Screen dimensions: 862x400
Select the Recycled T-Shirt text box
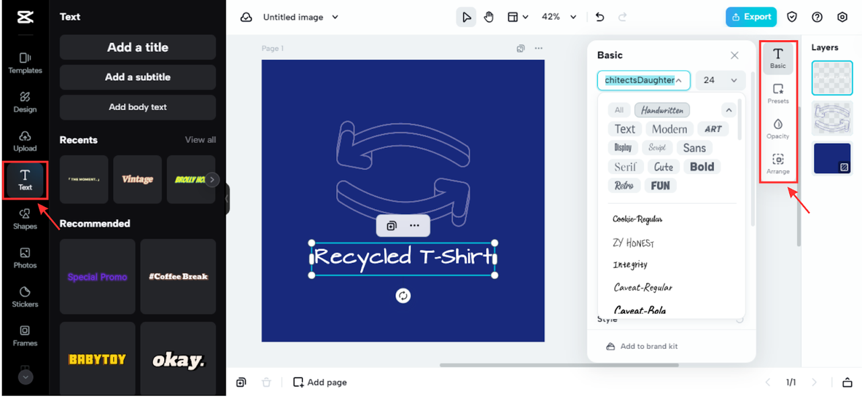click(403, 259)
